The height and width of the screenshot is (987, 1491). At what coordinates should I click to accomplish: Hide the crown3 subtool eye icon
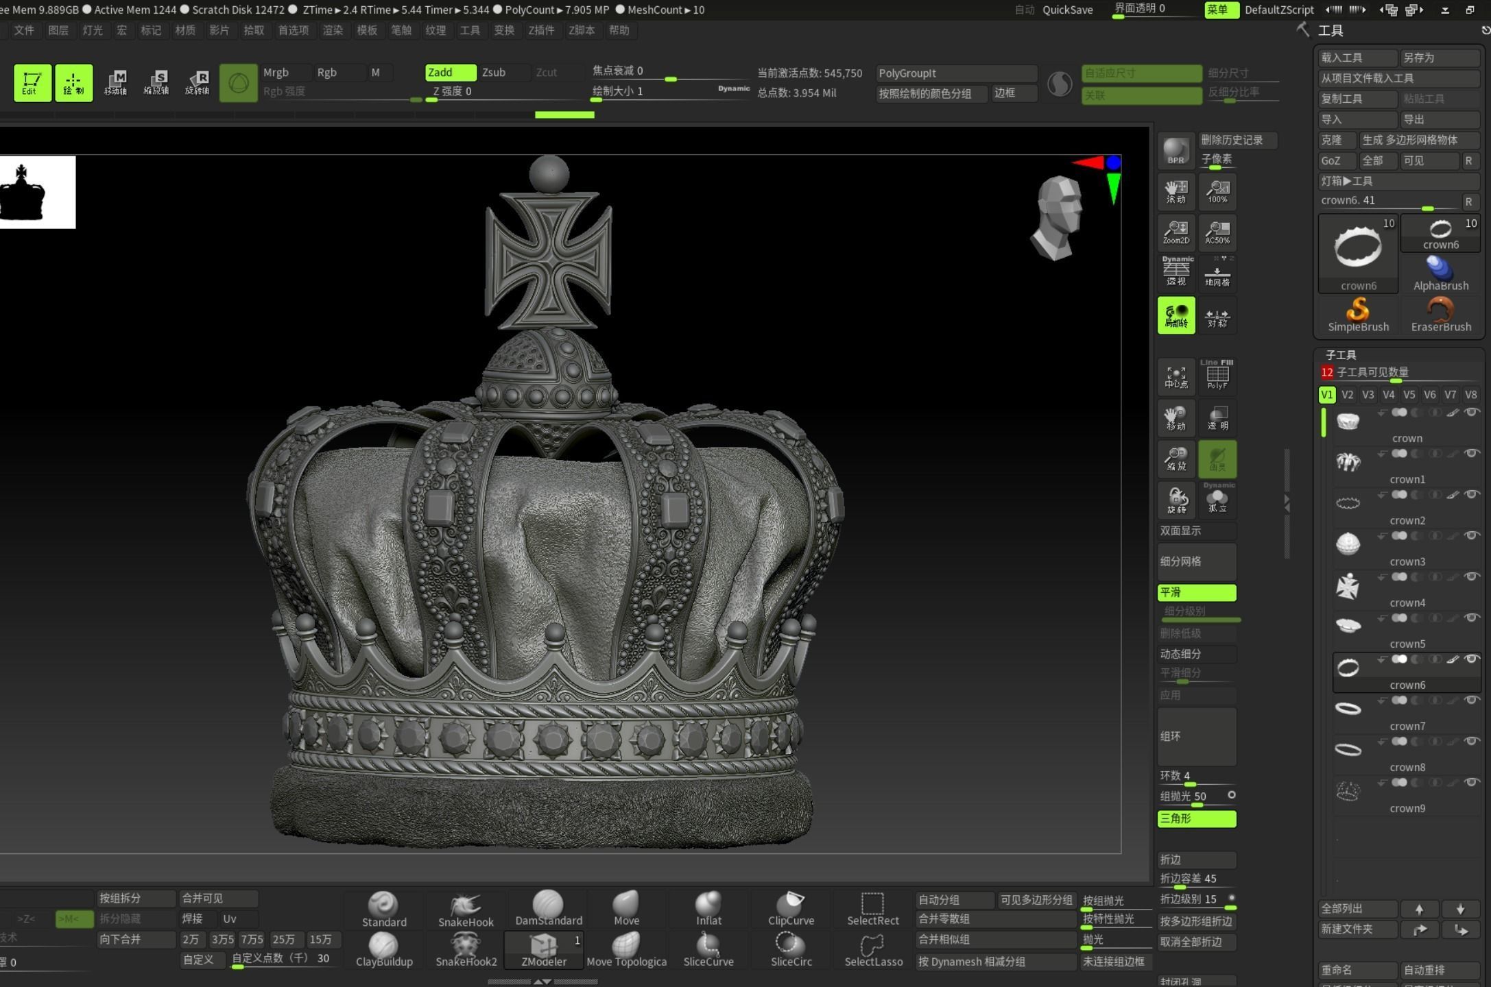coord(1471,535)
